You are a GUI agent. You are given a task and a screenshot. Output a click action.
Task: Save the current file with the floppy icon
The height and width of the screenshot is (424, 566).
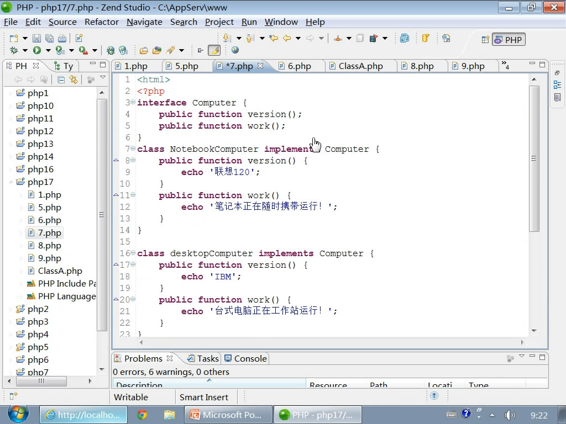(x=36, y=38)
